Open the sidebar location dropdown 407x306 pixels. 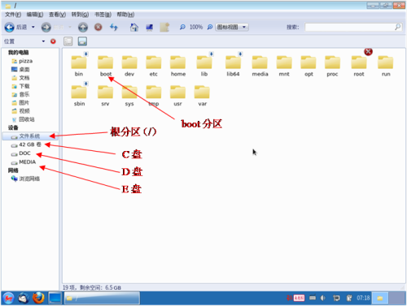click(43, 41)
